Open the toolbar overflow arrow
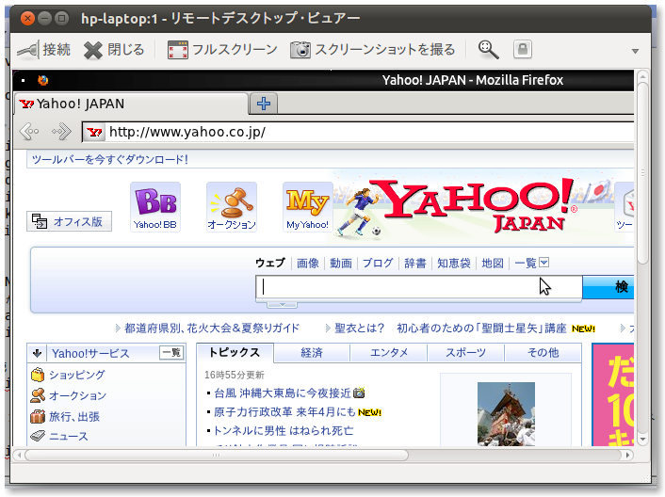 point(635,51)
